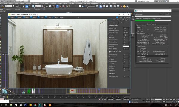Image resolution: width=179 pixels, height=107 pixels.
Task: Adjust the Denoise amount spinner
Action: tap(129, 77)
